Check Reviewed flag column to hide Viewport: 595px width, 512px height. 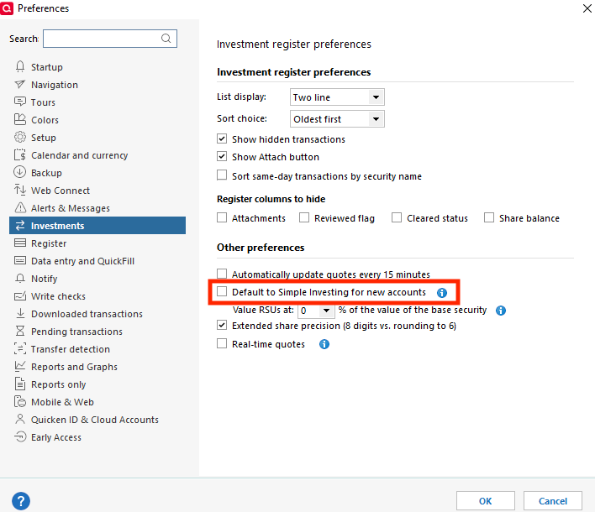[304, 218]
